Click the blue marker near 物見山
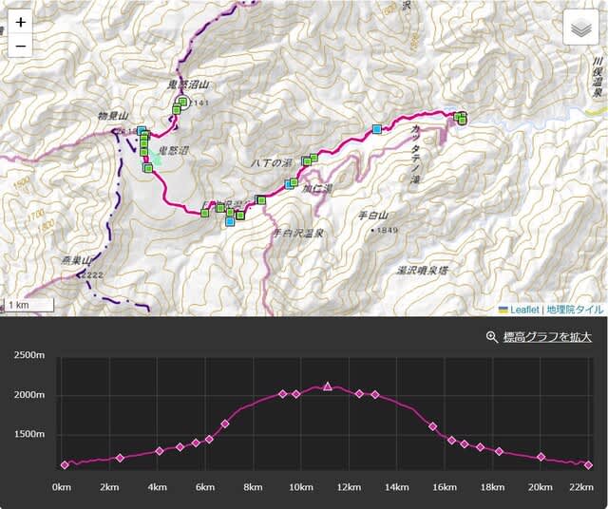608x509 pixels. [142, 131]
